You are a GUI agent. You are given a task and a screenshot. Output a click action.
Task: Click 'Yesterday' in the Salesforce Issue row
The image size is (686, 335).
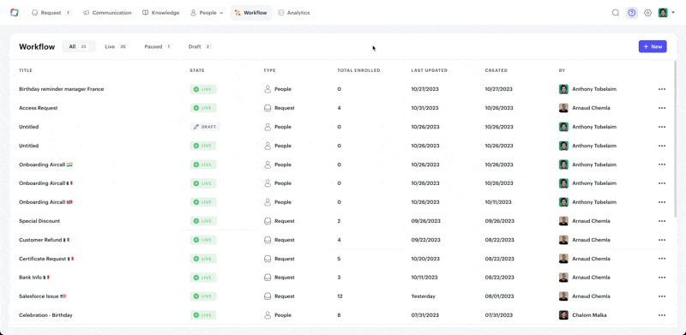[x=423, y=296]
